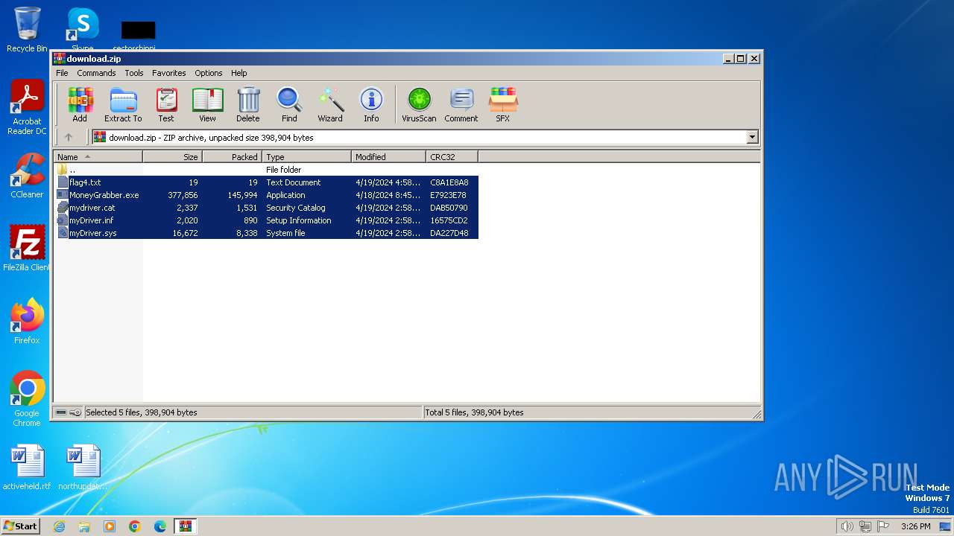Open the Favorites menu
954x536 pixels.
pyautogui.click(x=169, y=73)
